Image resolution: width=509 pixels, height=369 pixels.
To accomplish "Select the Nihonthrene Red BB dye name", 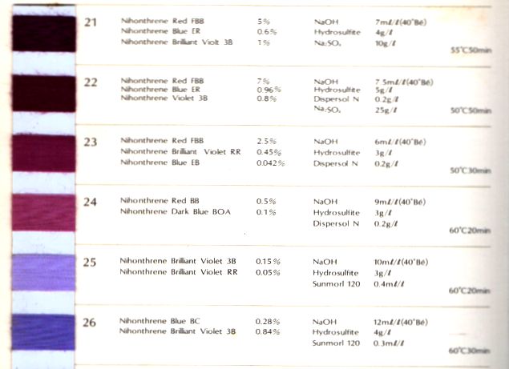I will [157, 200].
